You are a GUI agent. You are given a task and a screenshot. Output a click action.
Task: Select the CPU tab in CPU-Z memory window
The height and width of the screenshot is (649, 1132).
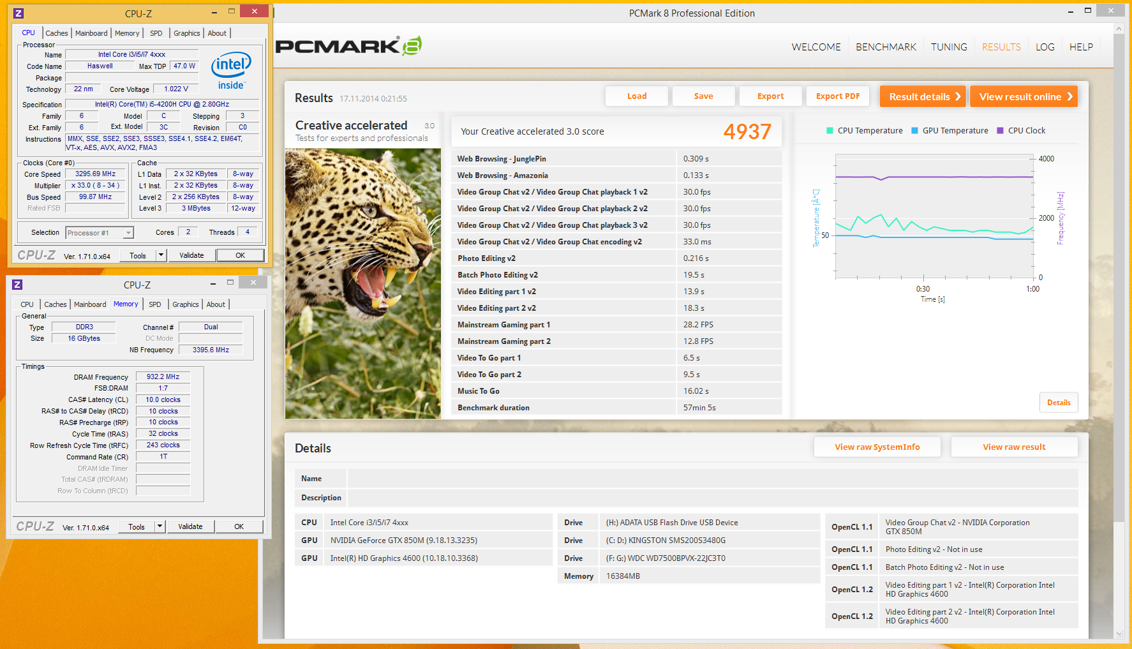click(27, 304)
